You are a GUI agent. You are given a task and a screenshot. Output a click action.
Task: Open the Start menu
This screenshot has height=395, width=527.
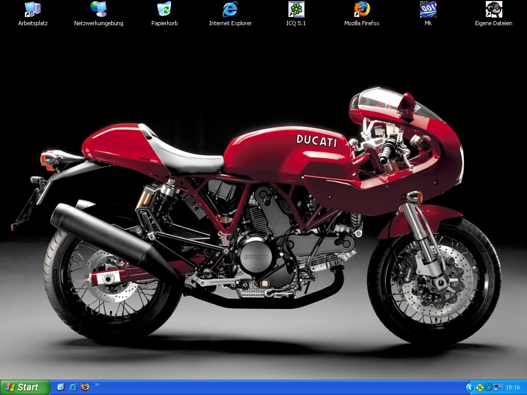[25, 387]
